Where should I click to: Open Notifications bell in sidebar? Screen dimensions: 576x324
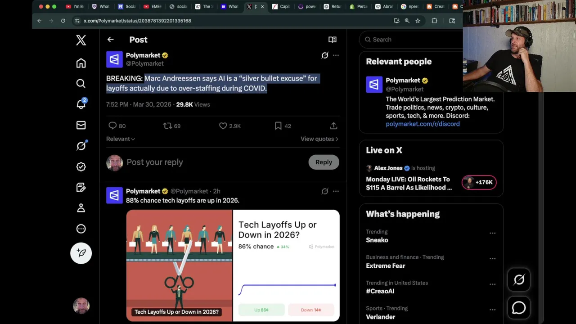[81, 104]
